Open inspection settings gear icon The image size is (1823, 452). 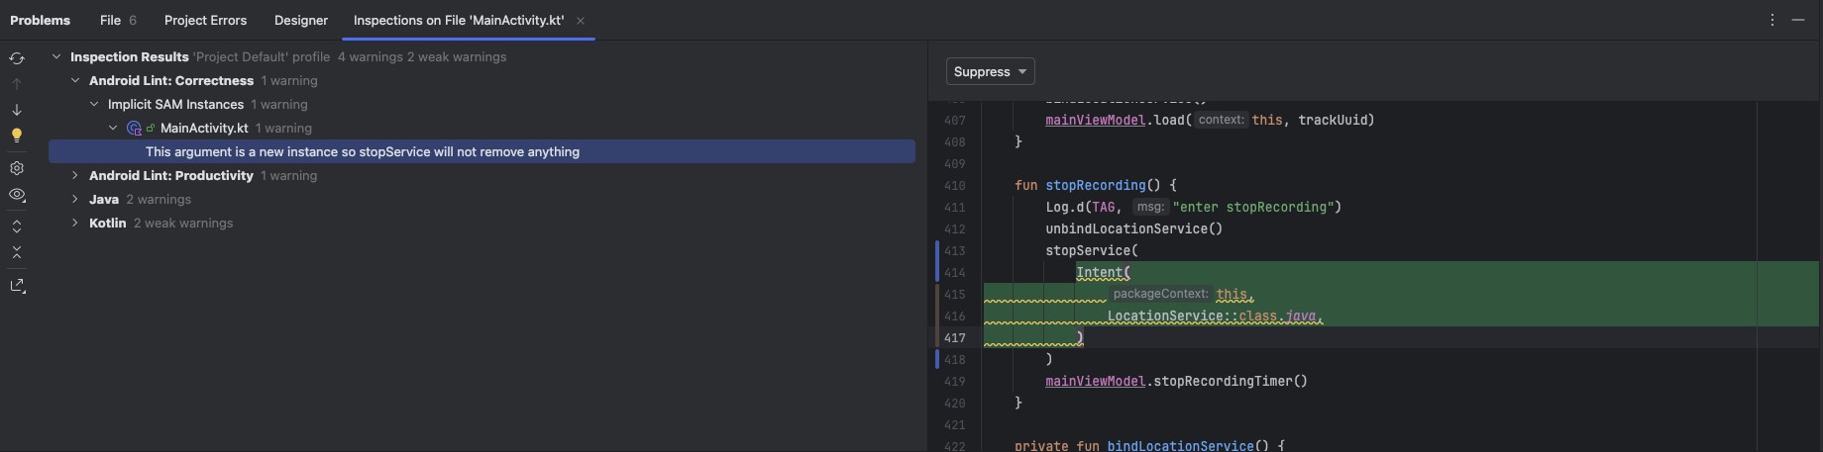[x=17, y=168]
